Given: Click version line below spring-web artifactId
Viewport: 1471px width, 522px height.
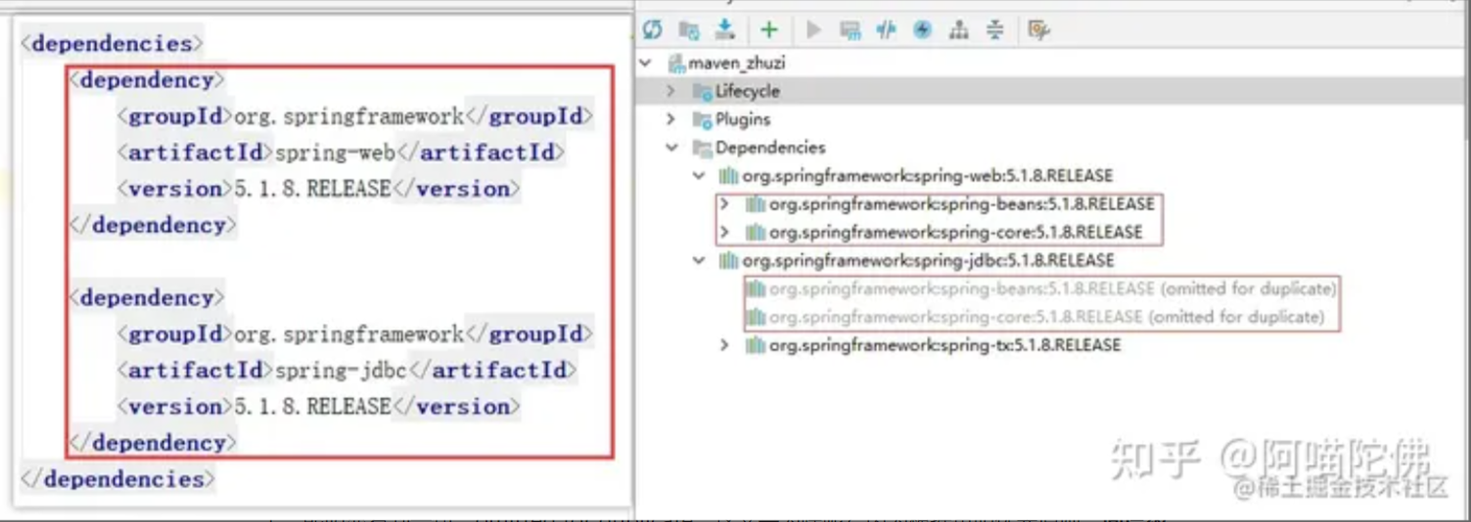Looking at the screenshot, I should 318,189.
